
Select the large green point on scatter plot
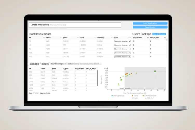coord(155,71)
